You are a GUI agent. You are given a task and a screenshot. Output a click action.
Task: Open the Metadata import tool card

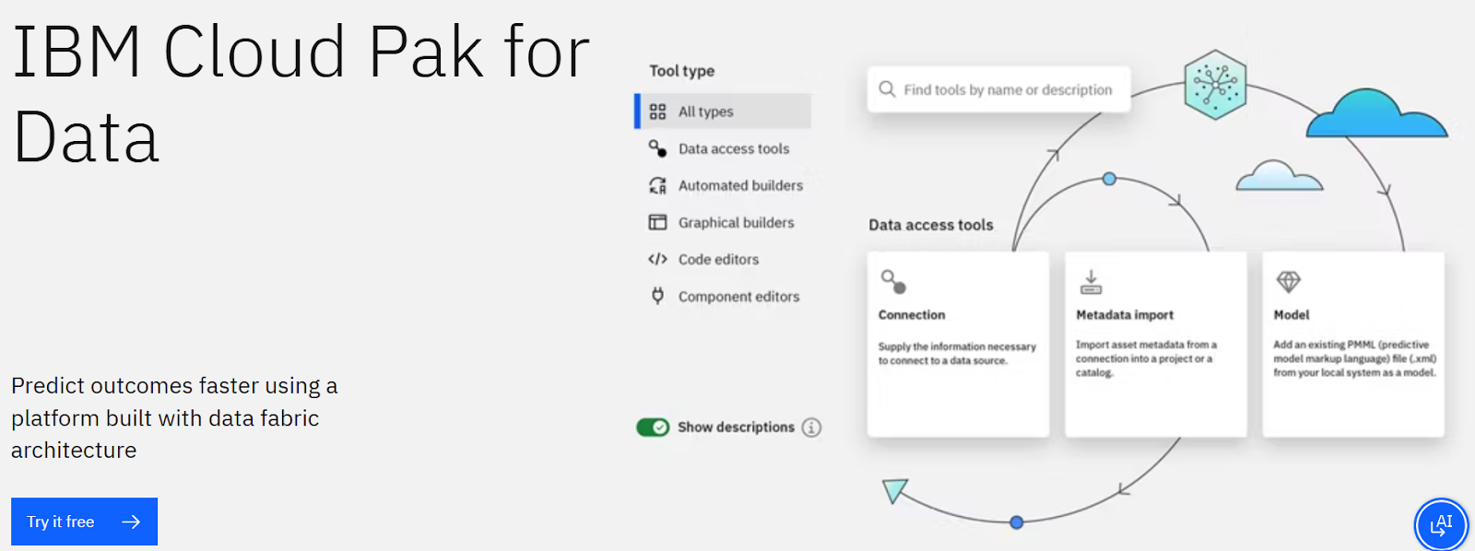[x=1156, y=345]
